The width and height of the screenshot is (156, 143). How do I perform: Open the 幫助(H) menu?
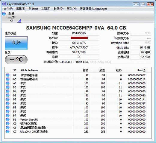[72, 9]
